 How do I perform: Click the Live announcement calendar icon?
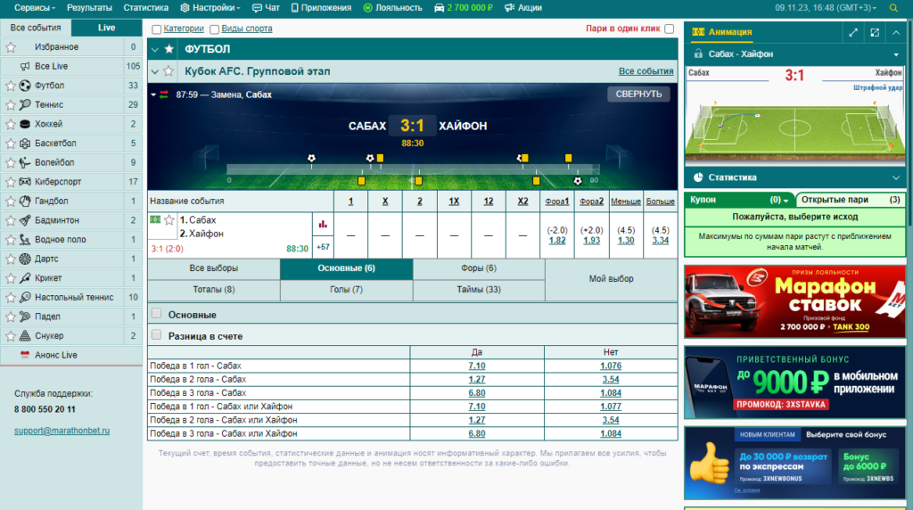click(x=24, y=355)
